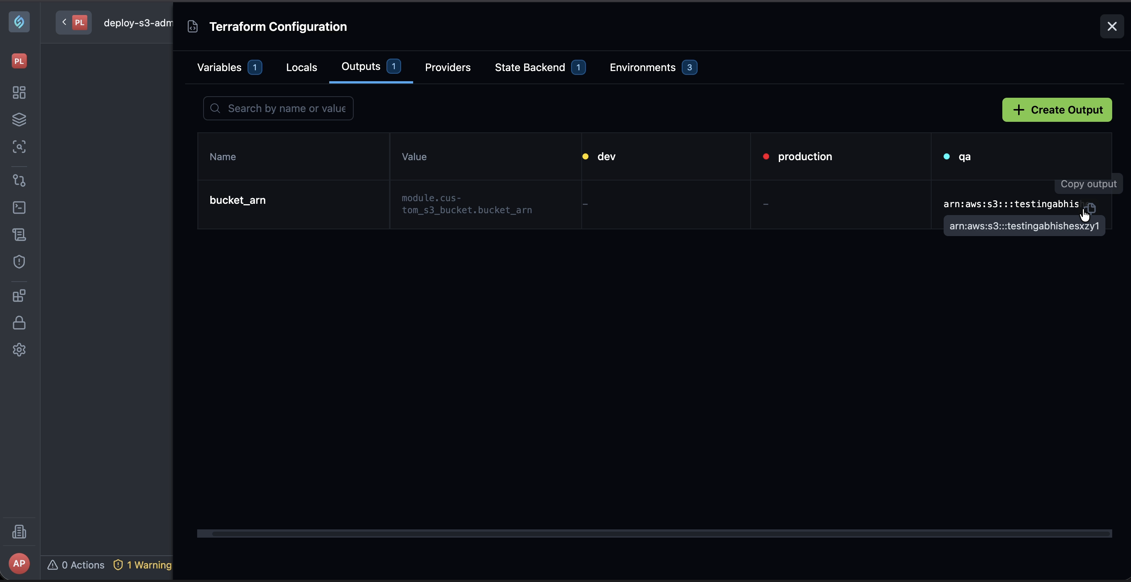Viewport: 1131px width, 582px height.
Task: Open the dashboard grid icon
Action: point(19,92)
